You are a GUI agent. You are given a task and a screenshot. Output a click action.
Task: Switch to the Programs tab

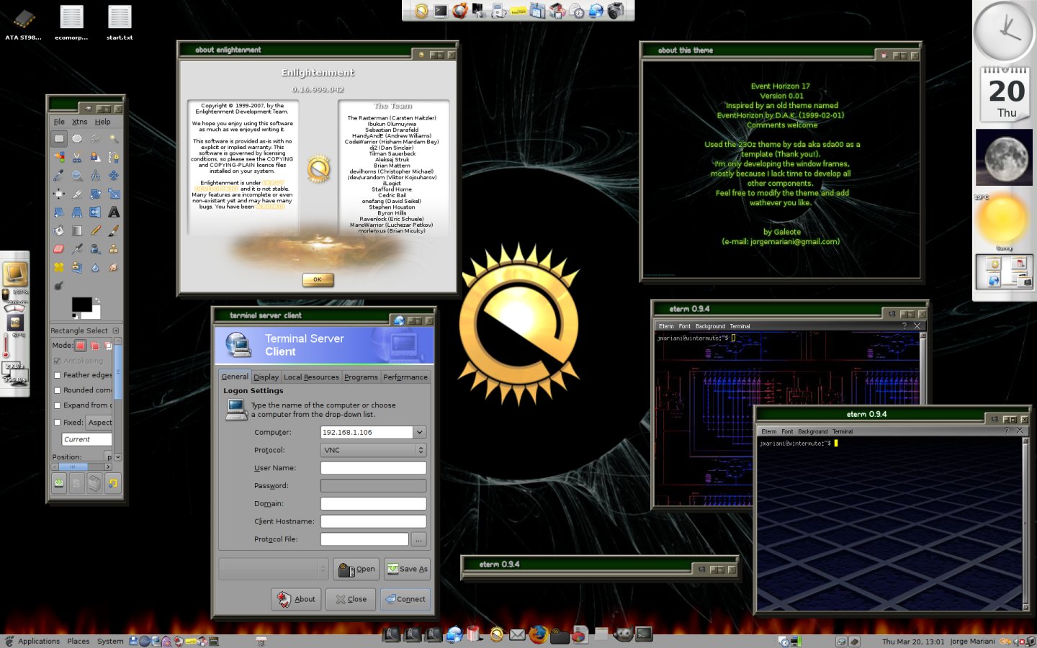coord(361,377)
